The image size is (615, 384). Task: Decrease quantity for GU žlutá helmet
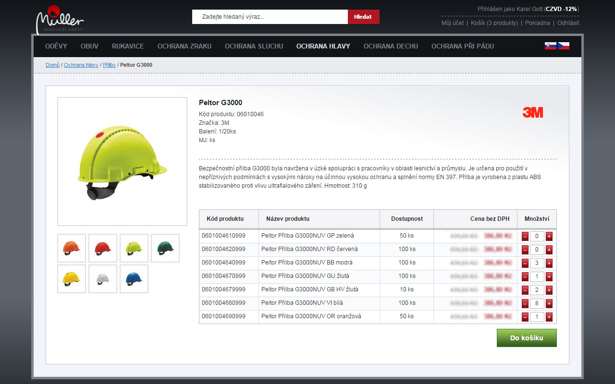pos(525,276)
